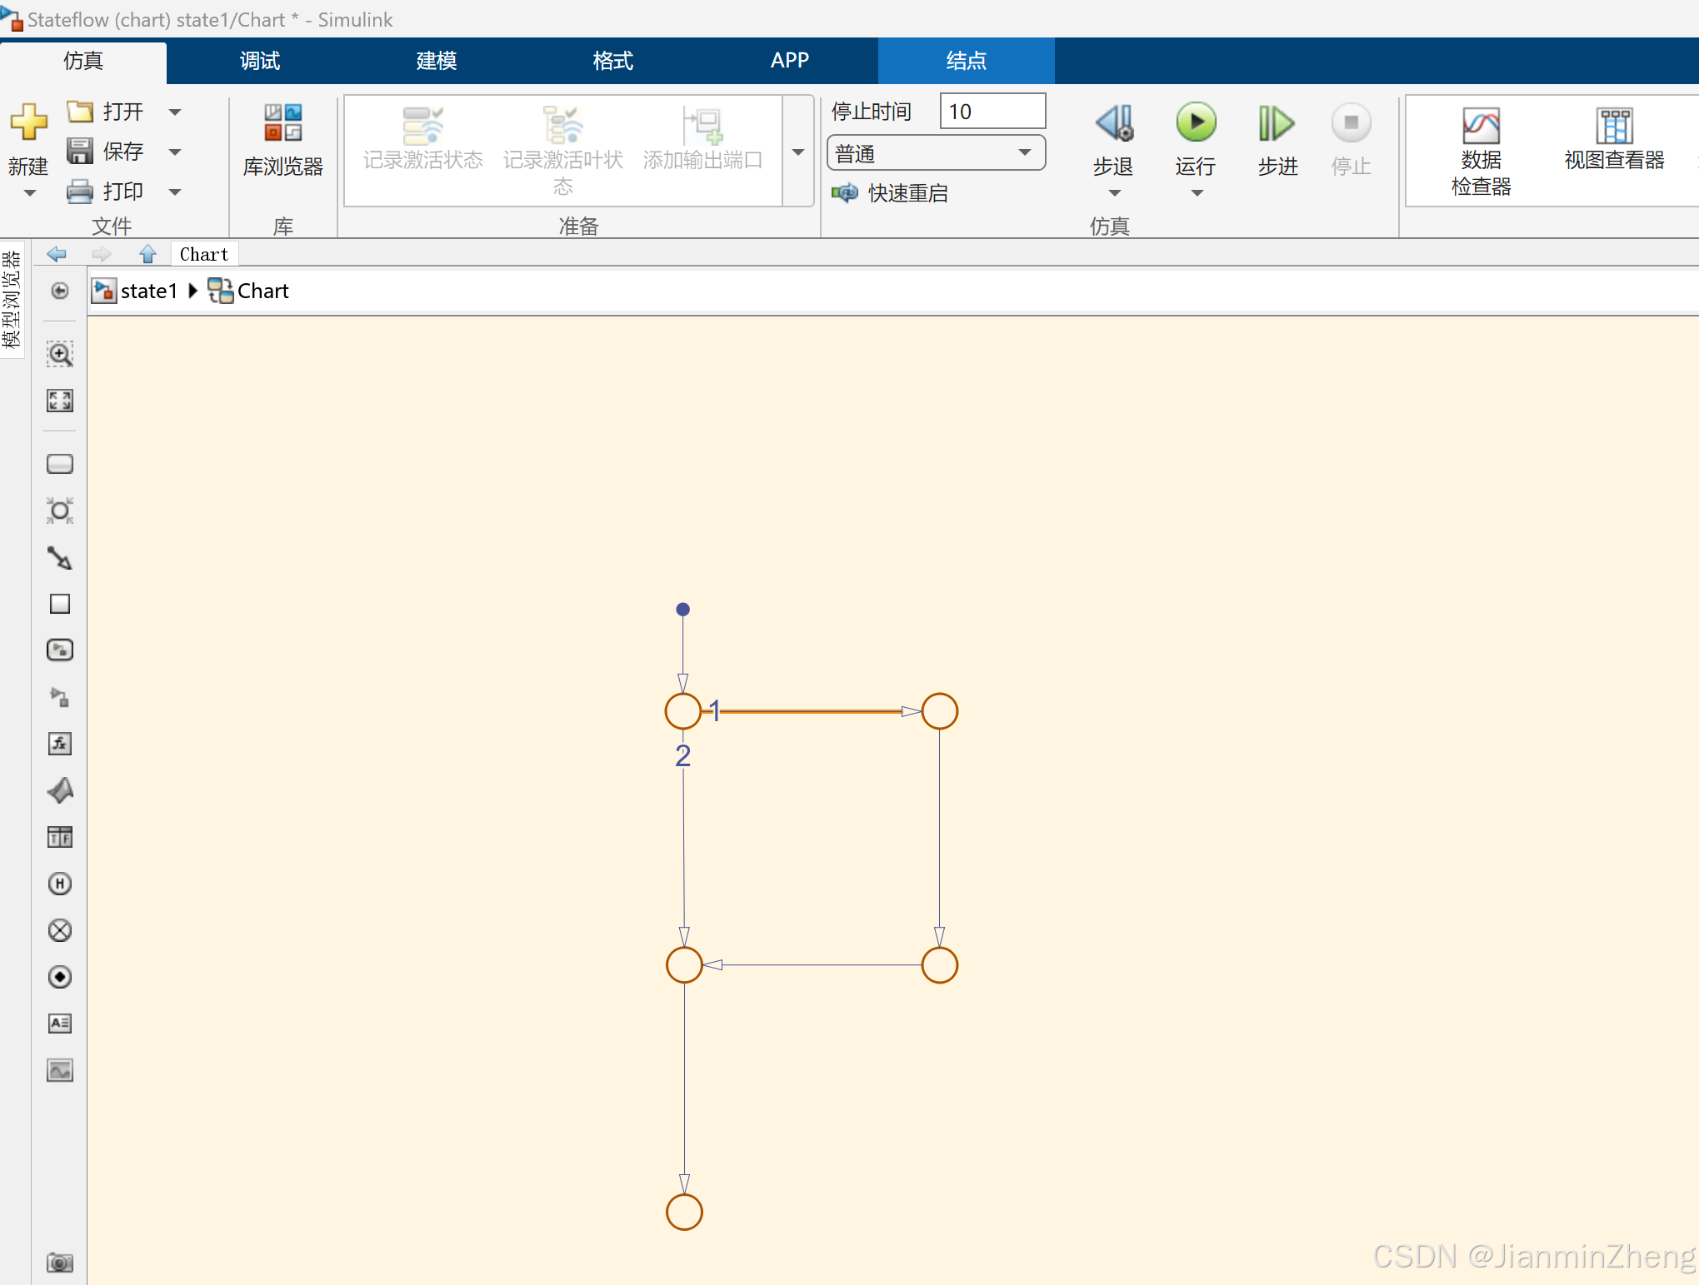The height and width of the screenshot is (1285, 1699).
Task: Insert a graphical function (fx) icon
Action: [60, 744]
